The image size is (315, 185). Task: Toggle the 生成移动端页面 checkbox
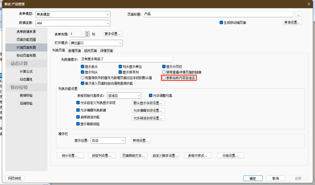(221, 23)
